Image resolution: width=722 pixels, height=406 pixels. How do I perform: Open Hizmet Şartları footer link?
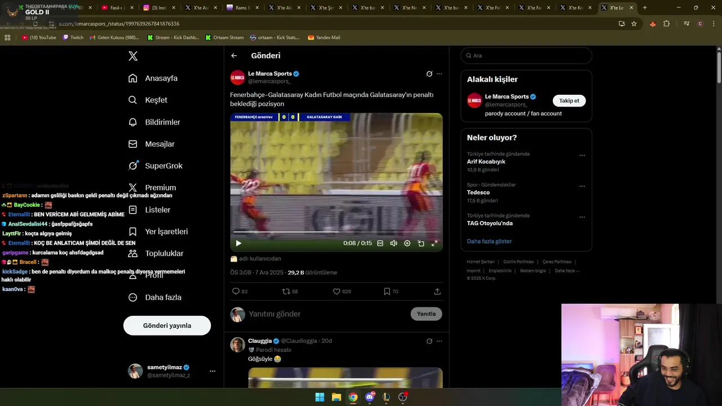(481, 262)
